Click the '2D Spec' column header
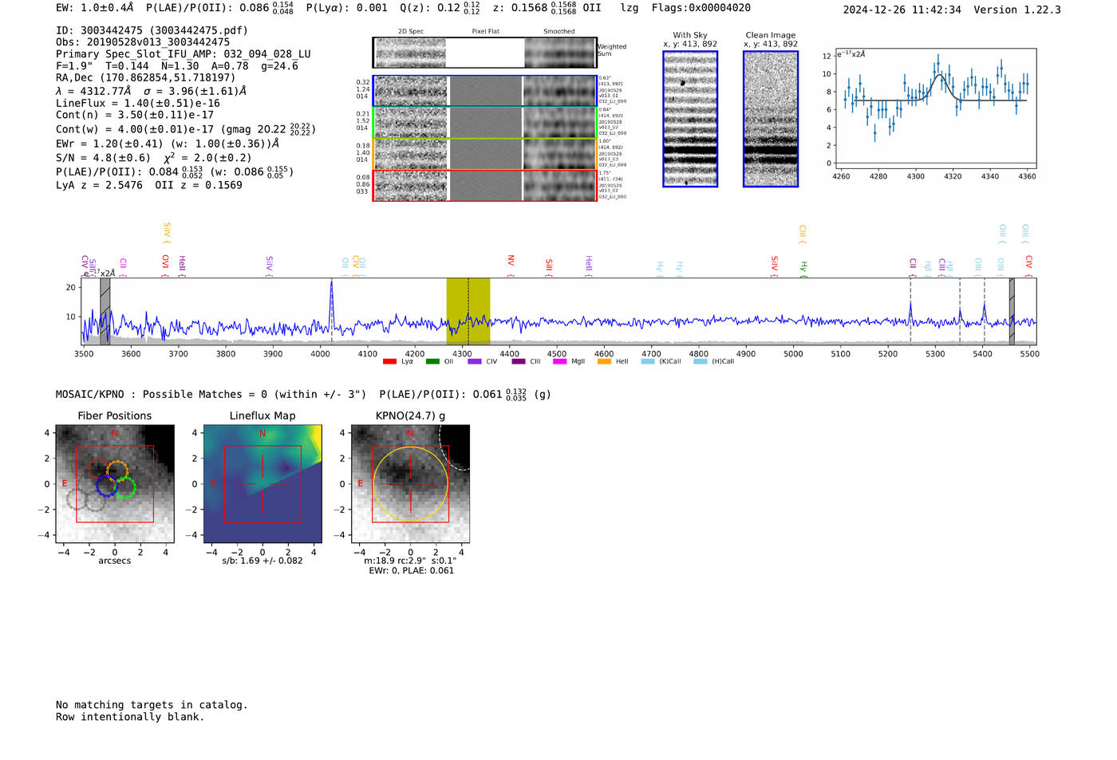 pyautogui.click(x=411, y=32)
